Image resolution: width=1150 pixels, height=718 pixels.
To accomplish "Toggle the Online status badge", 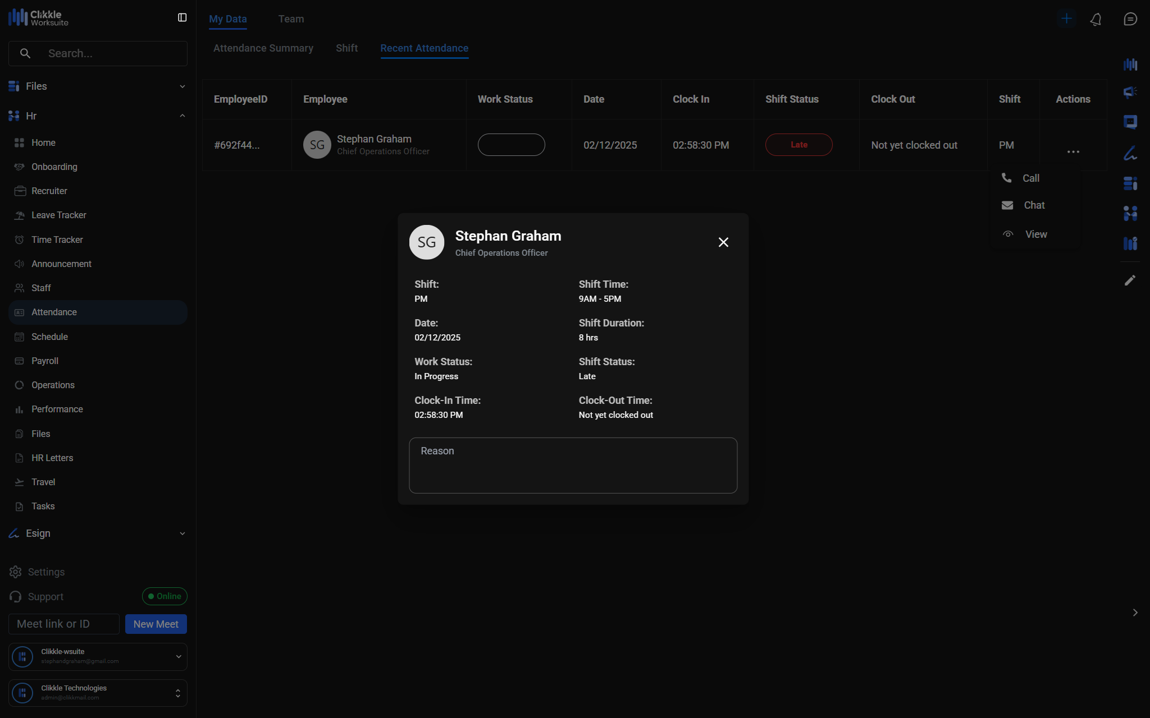I will click(x=165, y=596).
